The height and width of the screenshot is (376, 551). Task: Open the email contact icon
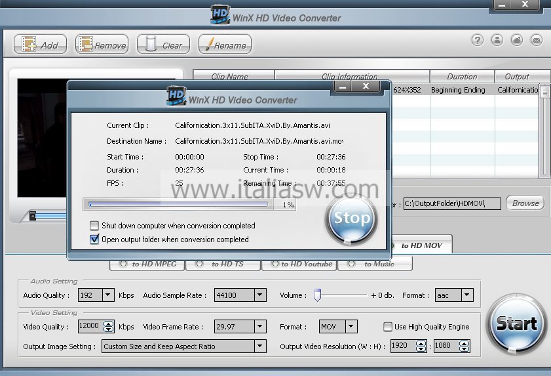tap(536, 40)
